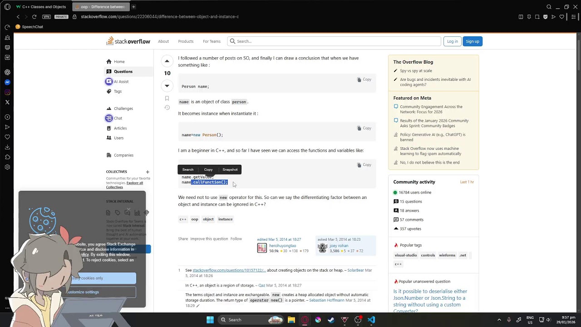Viewport: 581px width, 327px height.
Task: Click For Teams in the header
Action: click(x=212, y=41)
